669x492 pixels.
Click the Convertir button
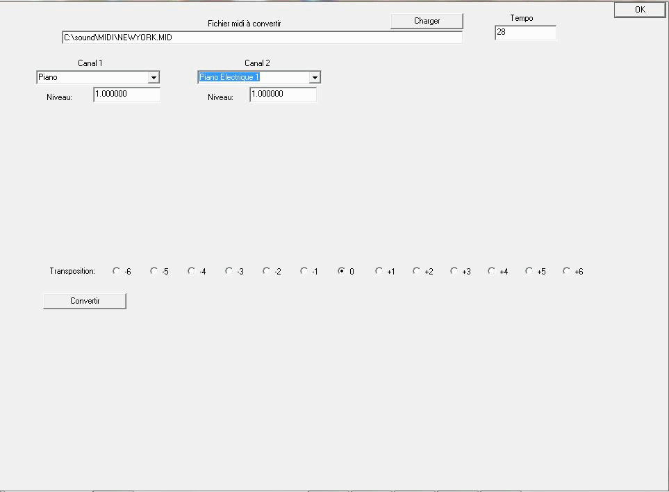pyautogui.click(x=85, y=301)
